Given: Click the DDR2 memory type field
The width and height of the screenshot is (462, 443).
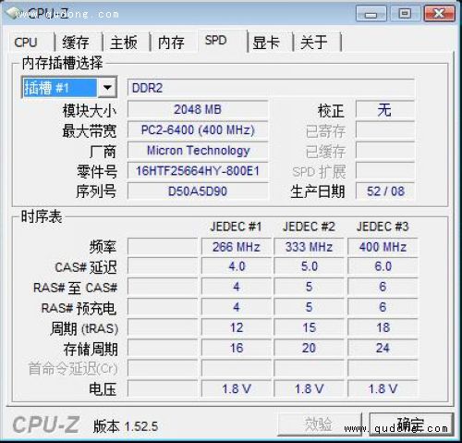Looking at the screenshot, I should tap(271, 88).
